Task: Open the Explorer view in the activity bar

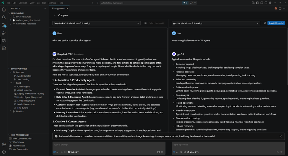Action: pyautogui.click(x=4, y=9)
